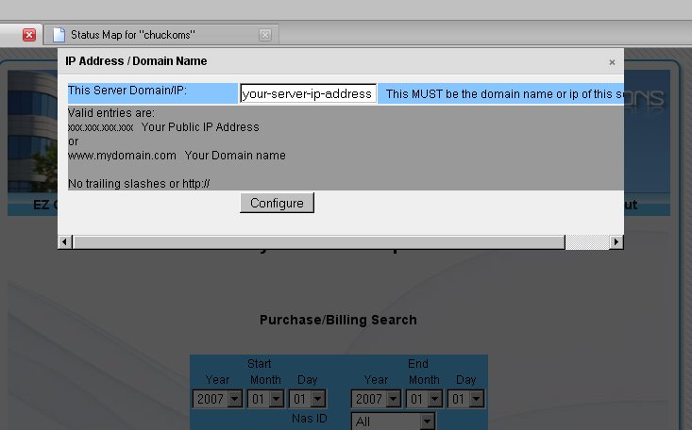Click the left arrow of the horizontal scrollbar
Image resolution: width=692 pixels, height=430 pixels.
coord(65,242)
